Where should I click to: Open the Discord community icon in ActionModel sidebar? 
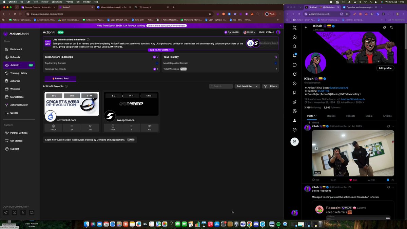pyautogui.click(x=32, y=213)
